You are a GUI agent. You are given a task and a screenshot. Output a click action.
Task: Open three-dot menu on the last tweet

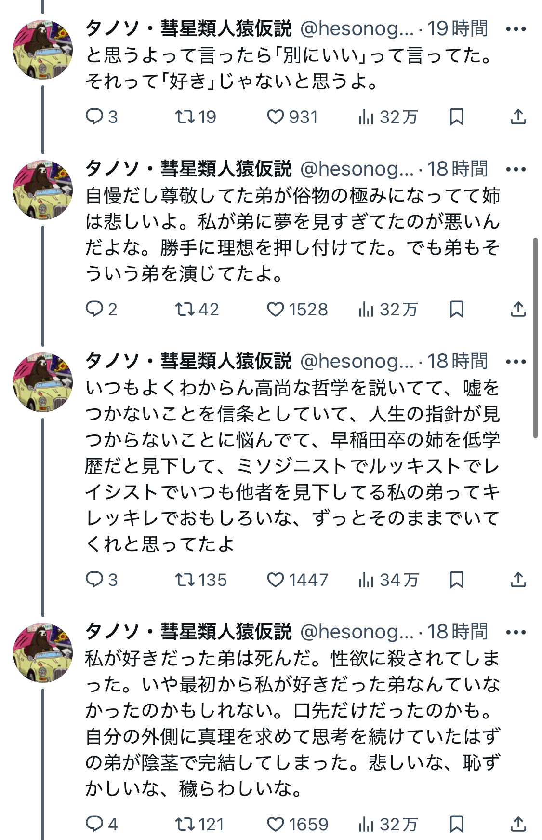click(x=516, y=632)
